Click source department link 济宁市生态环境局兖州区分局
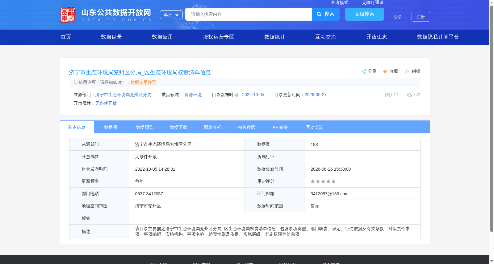This screenshot has height=264, width=494. pyautogui.click(x=123, y=95)
